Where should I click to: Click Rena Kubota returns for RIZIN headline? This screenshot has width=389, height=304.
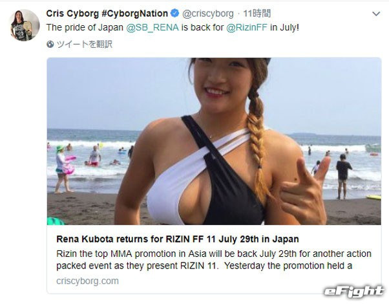click(178, 239)
